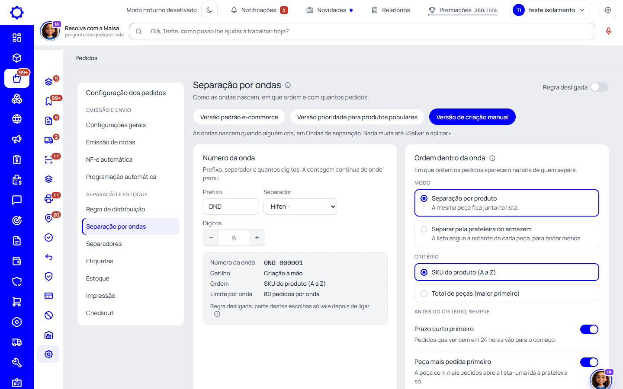This screenshot has height=389, width=623.
Task: Increase Dígitos with plus button
Action: coord(257,238)
